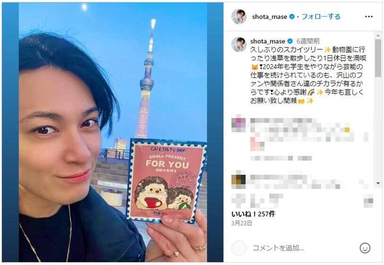Click the header profile avatar of shota_mase
The height and width of the screenshot is (265, 384).
tap(239, 17)
